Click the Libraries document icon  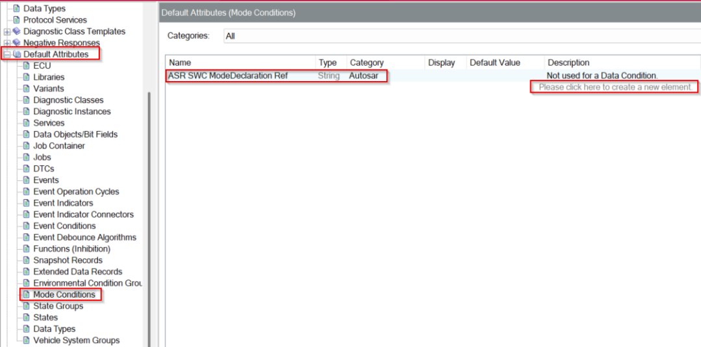click(x=27, y=77)
